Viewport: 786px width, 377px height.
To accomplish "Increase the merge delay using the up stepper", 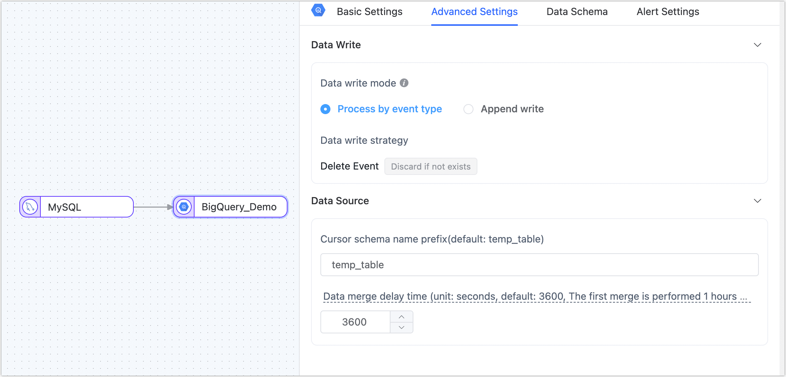I will (401, 317).
